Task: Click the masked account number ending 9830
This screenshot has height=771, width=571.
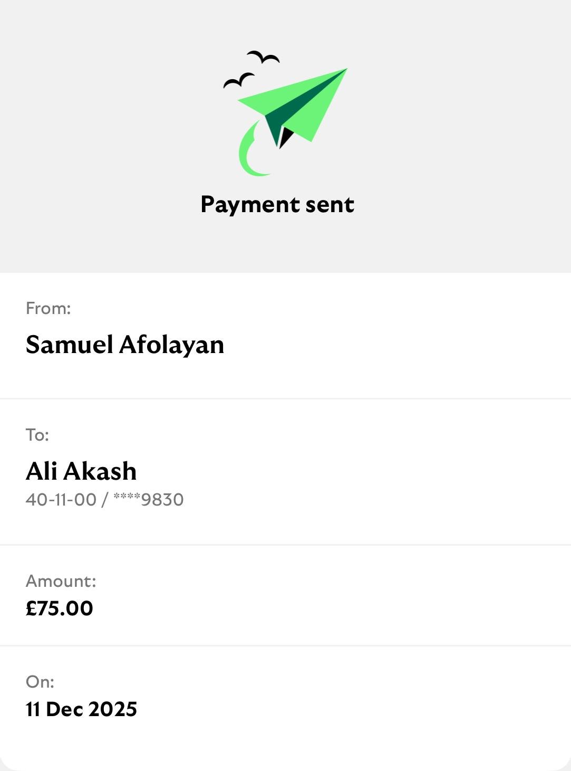Action: 148,499
